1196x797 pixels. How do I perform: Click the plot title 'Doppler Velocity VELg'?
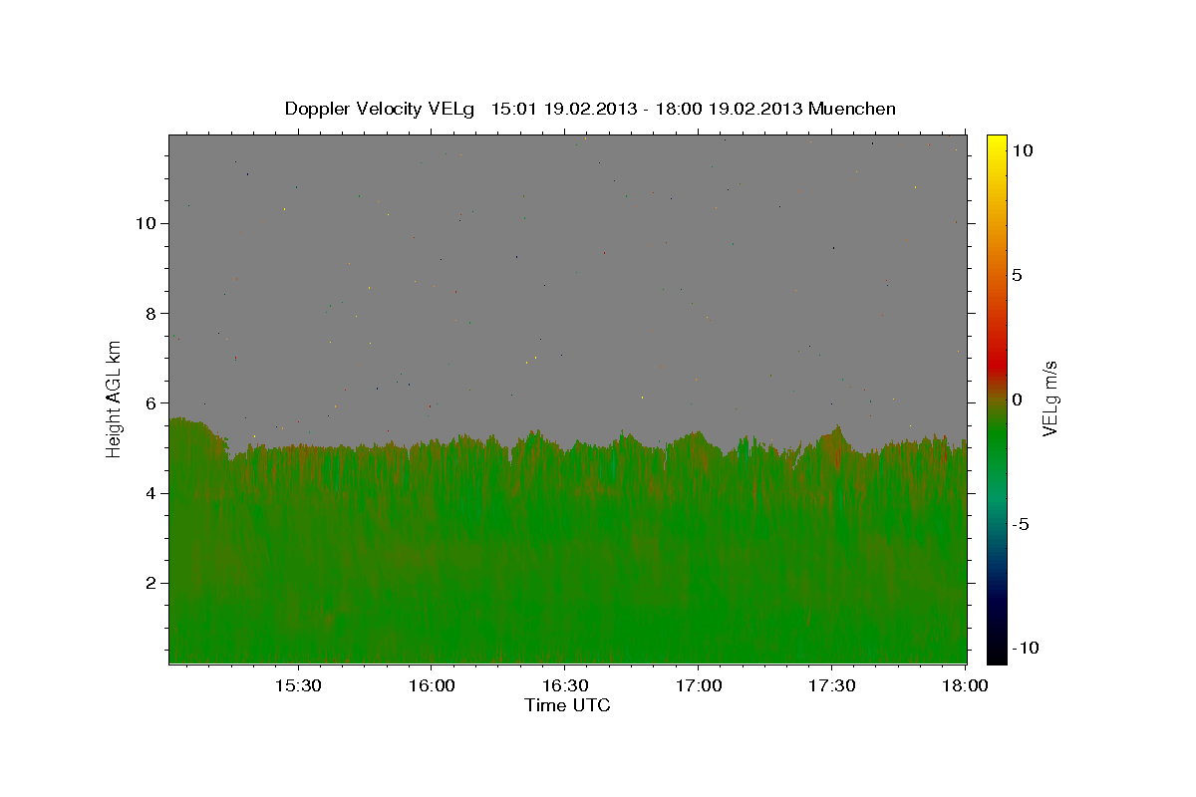pyautogui.click(x=380, y=109)
